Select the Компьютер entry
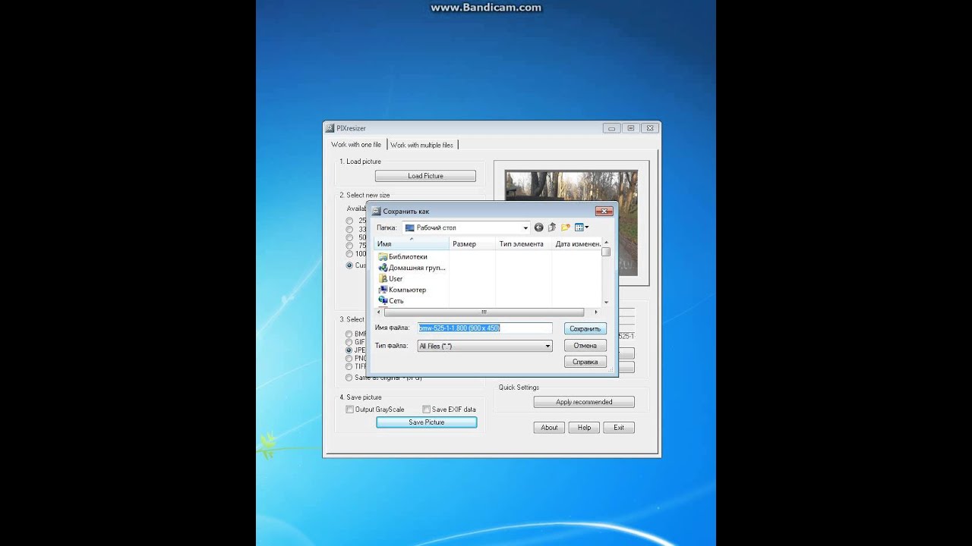 [402, 290]
